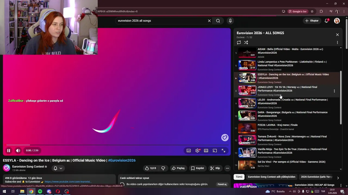Select Linda Lampenius Liekinheitin playlist item
Image resolution: width=348 pixels, height=195 pixels.
(287, 66)
